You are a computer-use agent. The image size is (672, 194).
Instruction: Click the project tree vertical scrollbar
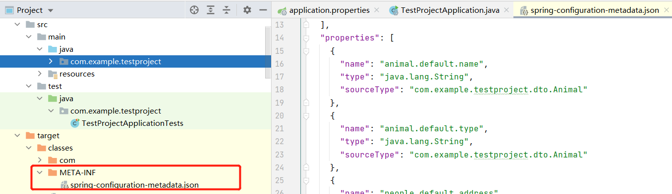click(268, 52)
